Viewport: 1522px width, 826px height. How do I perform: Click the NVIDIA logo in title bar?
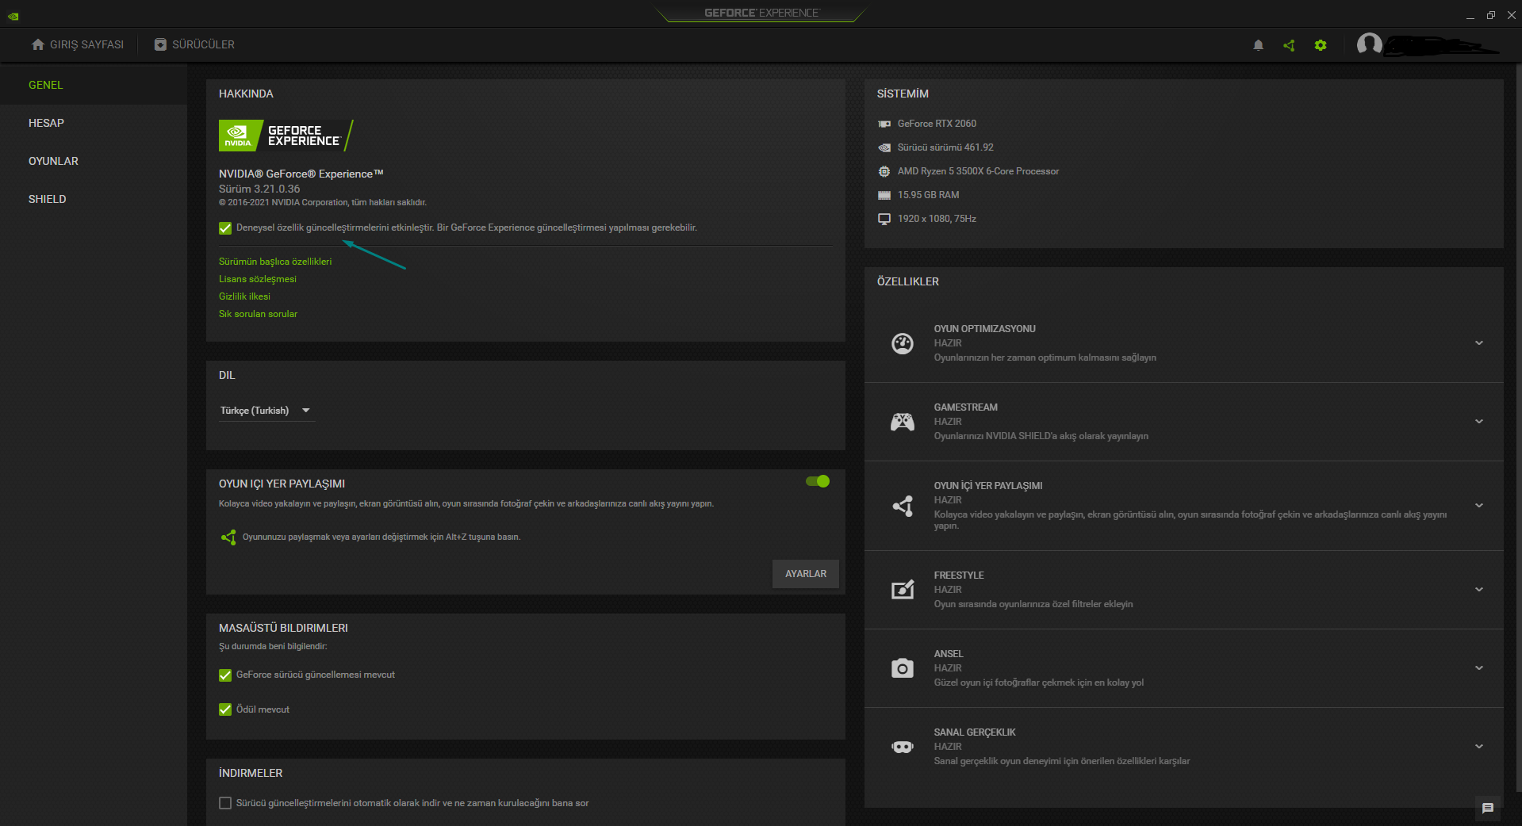(x=13, y=16)
